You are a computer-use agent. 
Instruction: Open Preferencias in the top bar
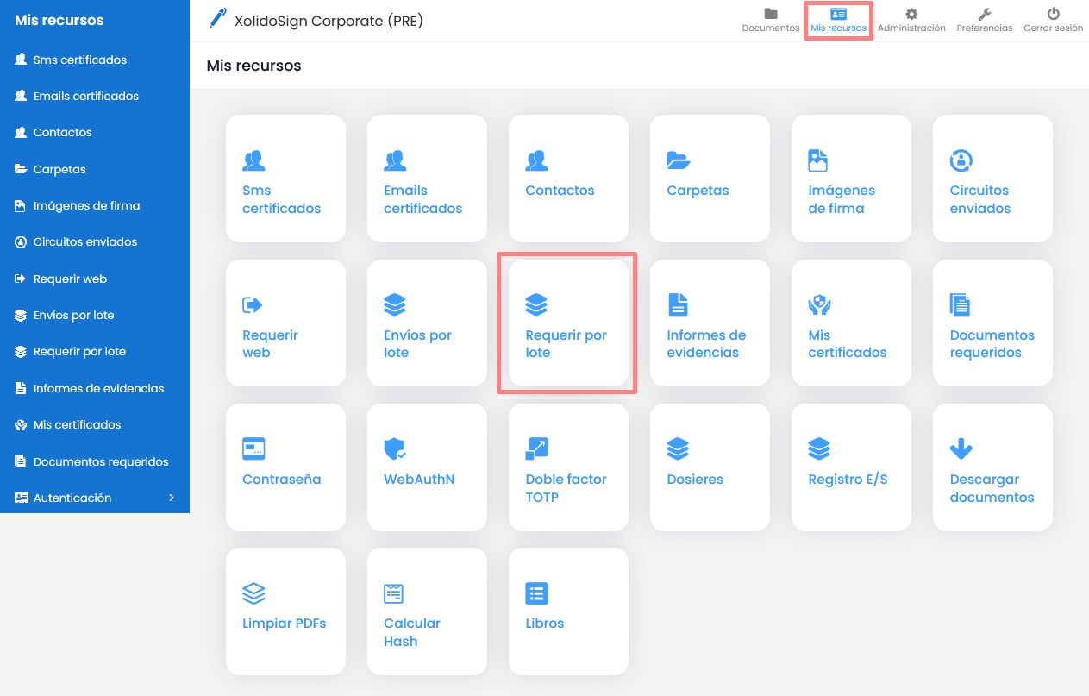[x=984, y=20]
